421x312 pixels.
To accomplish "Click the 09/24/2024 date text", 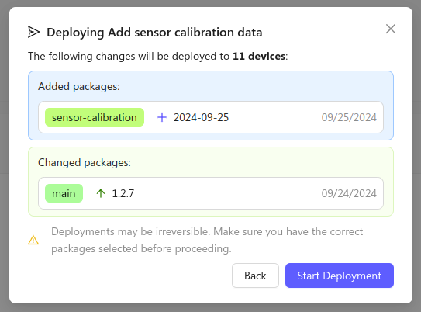I will tap(349, 193).
